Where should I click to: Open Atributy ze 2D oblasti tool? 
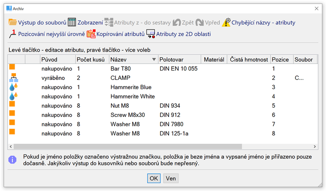tap(151, 34)
